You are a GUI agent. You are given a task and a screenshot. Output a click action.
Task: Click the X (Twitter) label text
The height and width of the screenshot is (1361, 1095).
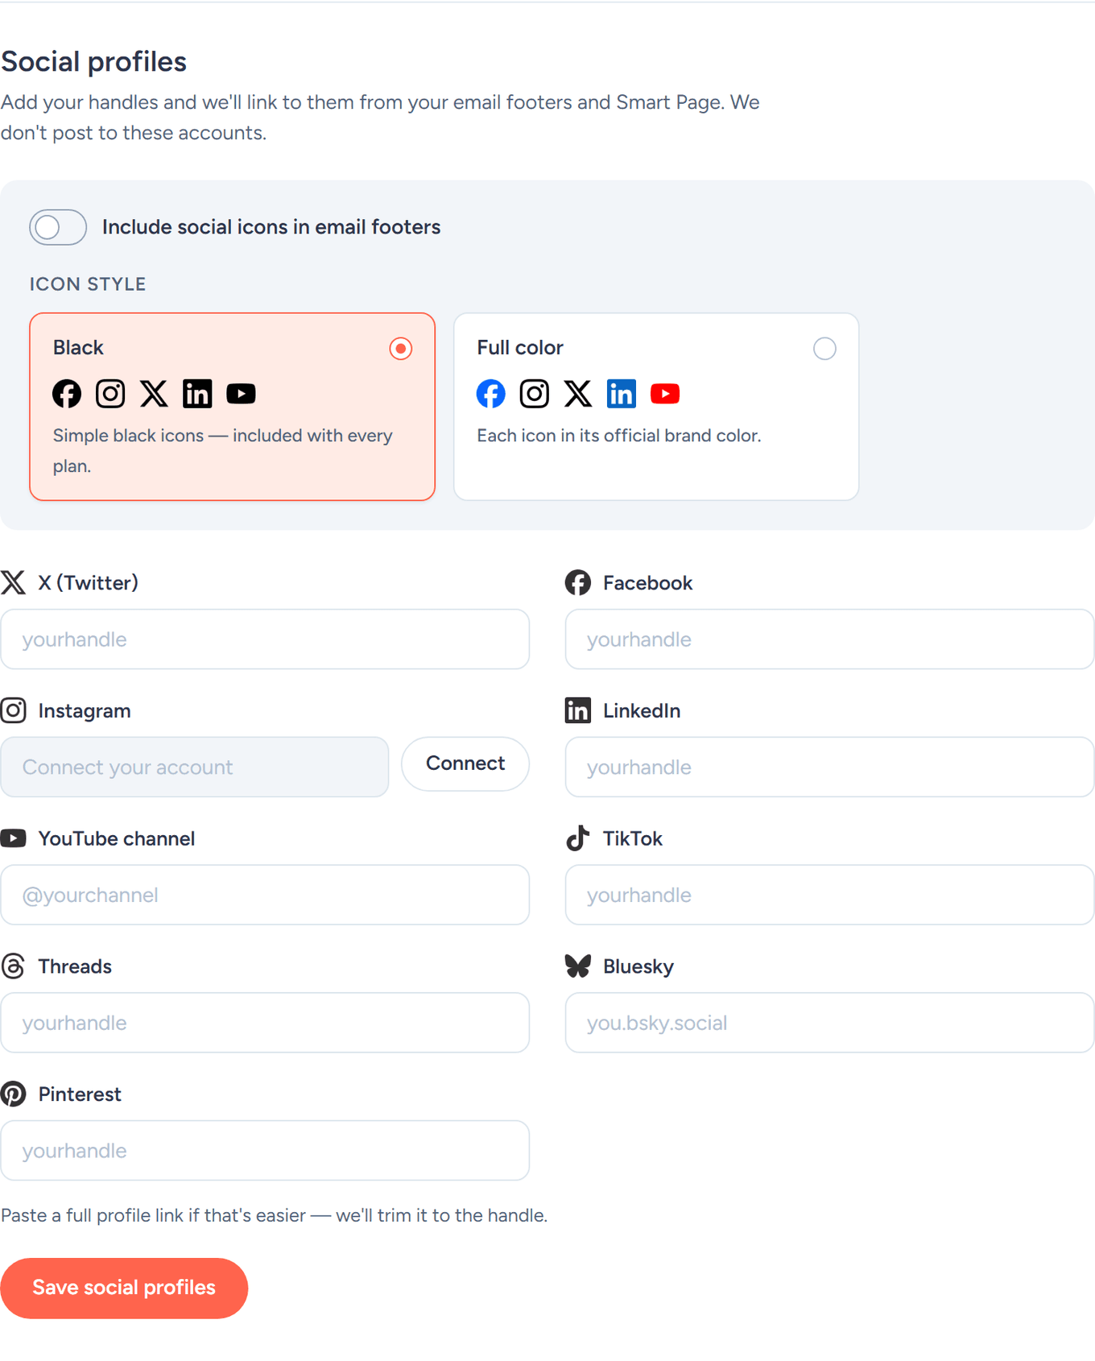89,583
